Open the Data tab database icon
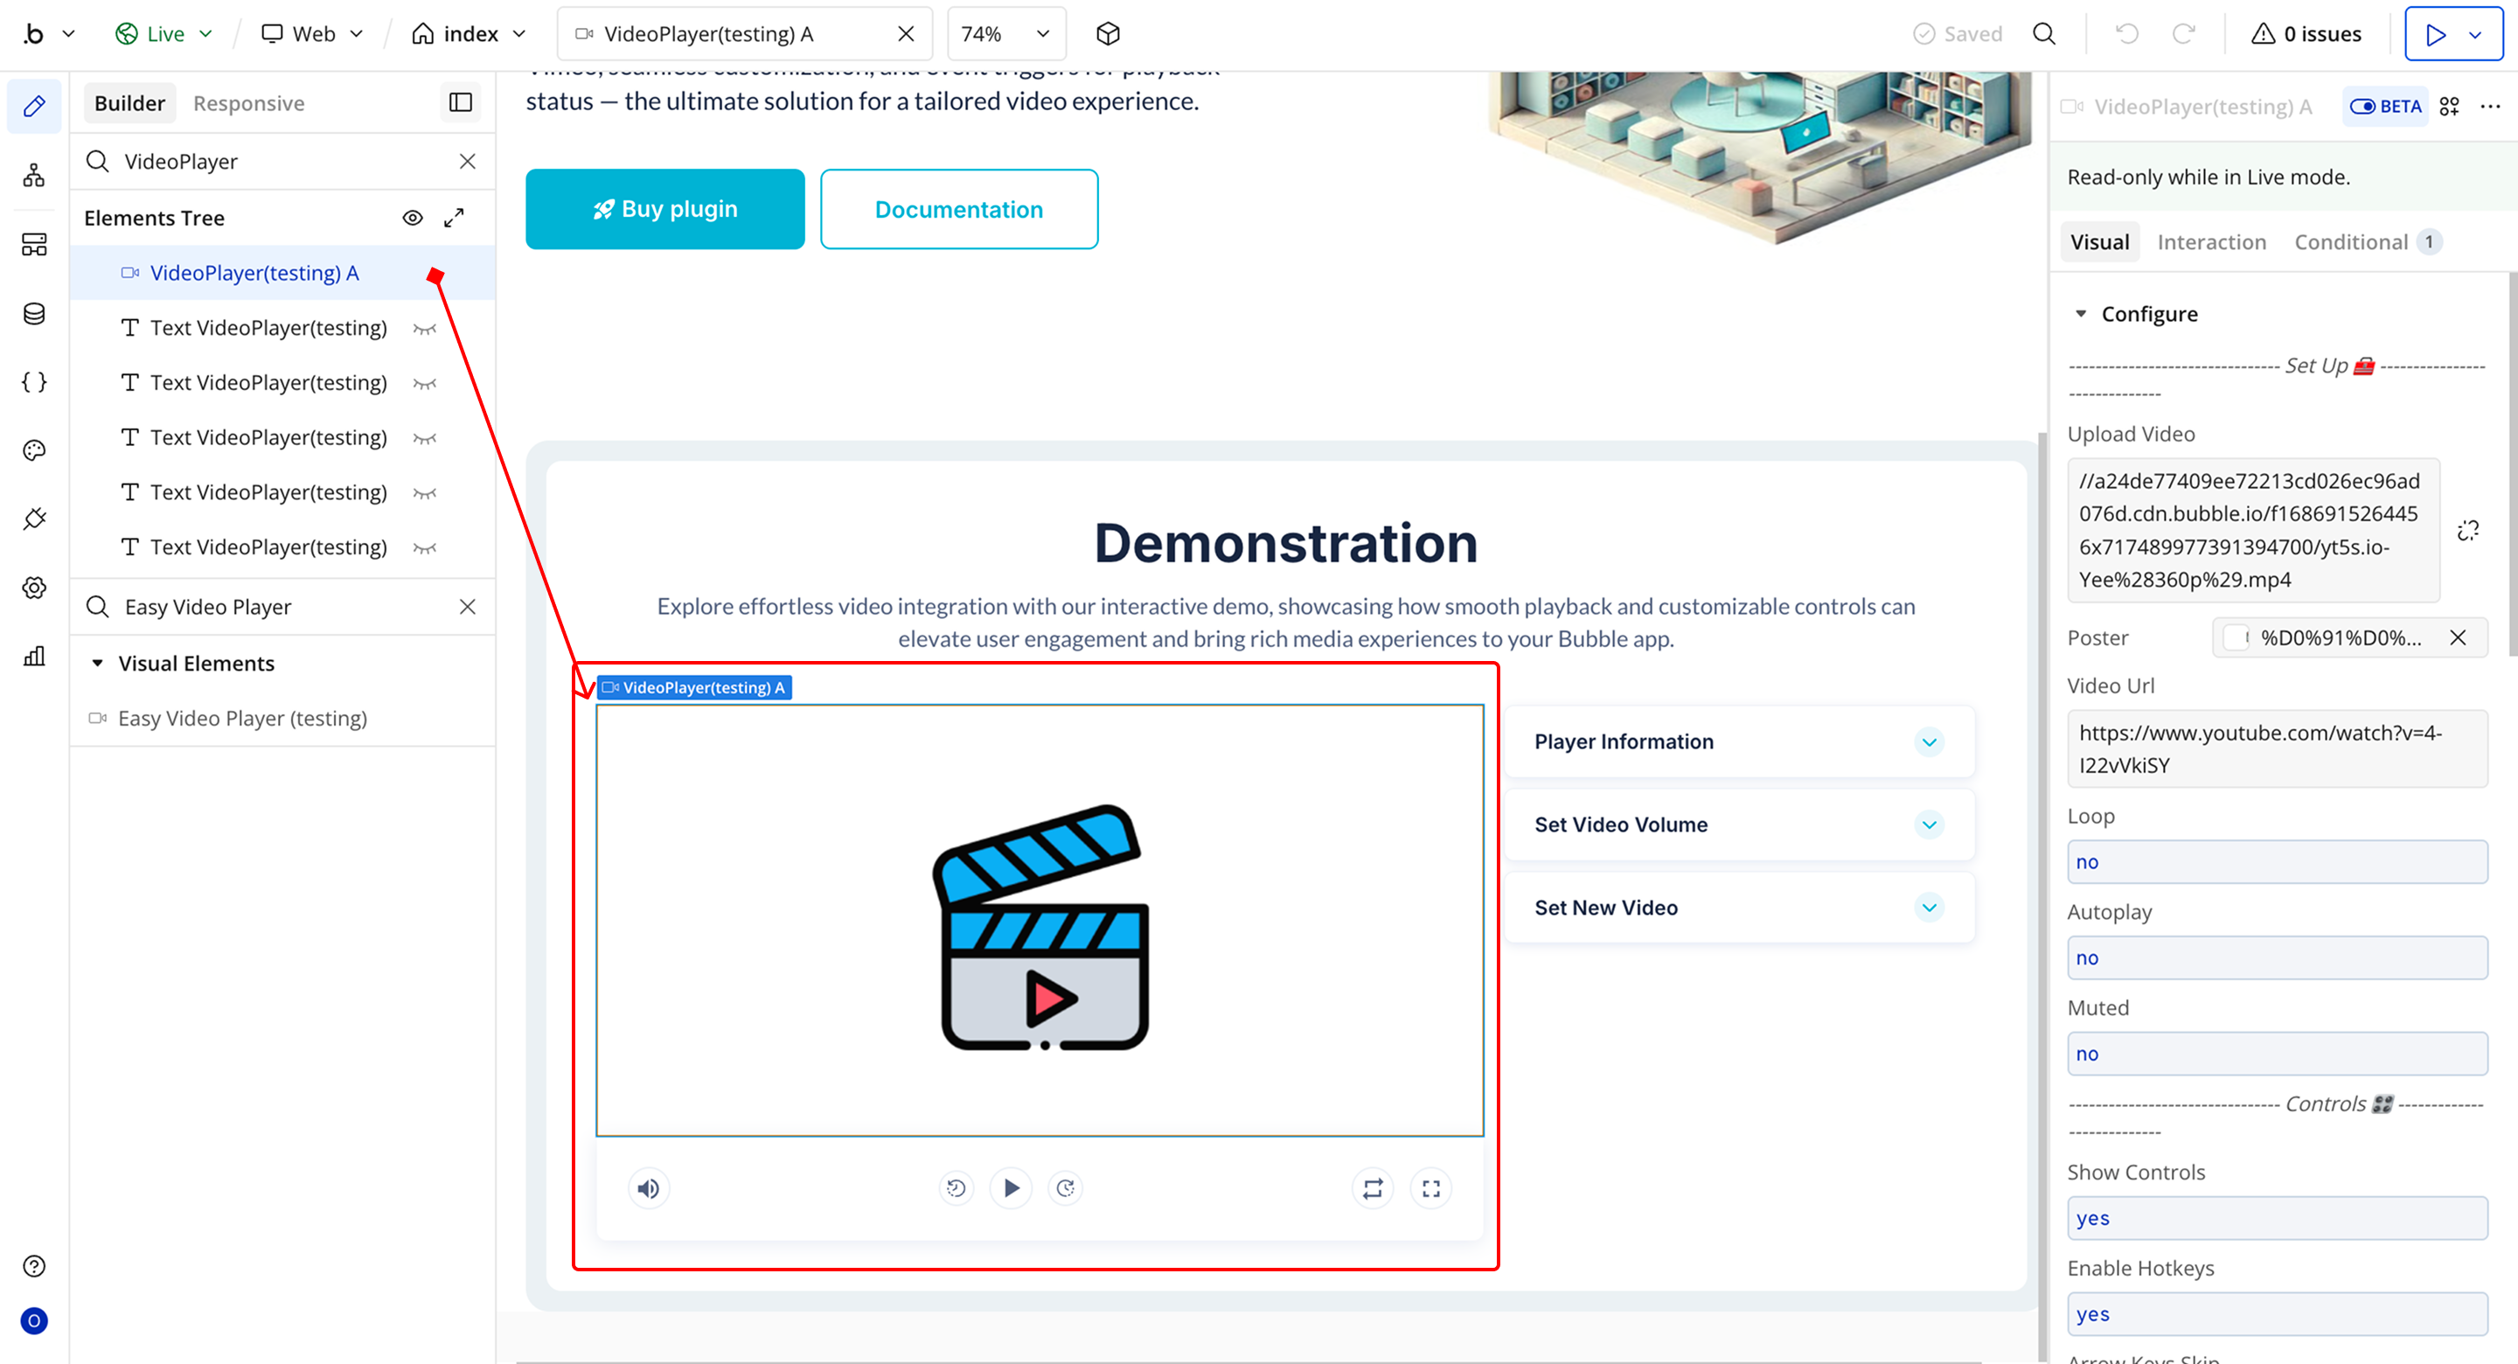 tap(34, 314)
